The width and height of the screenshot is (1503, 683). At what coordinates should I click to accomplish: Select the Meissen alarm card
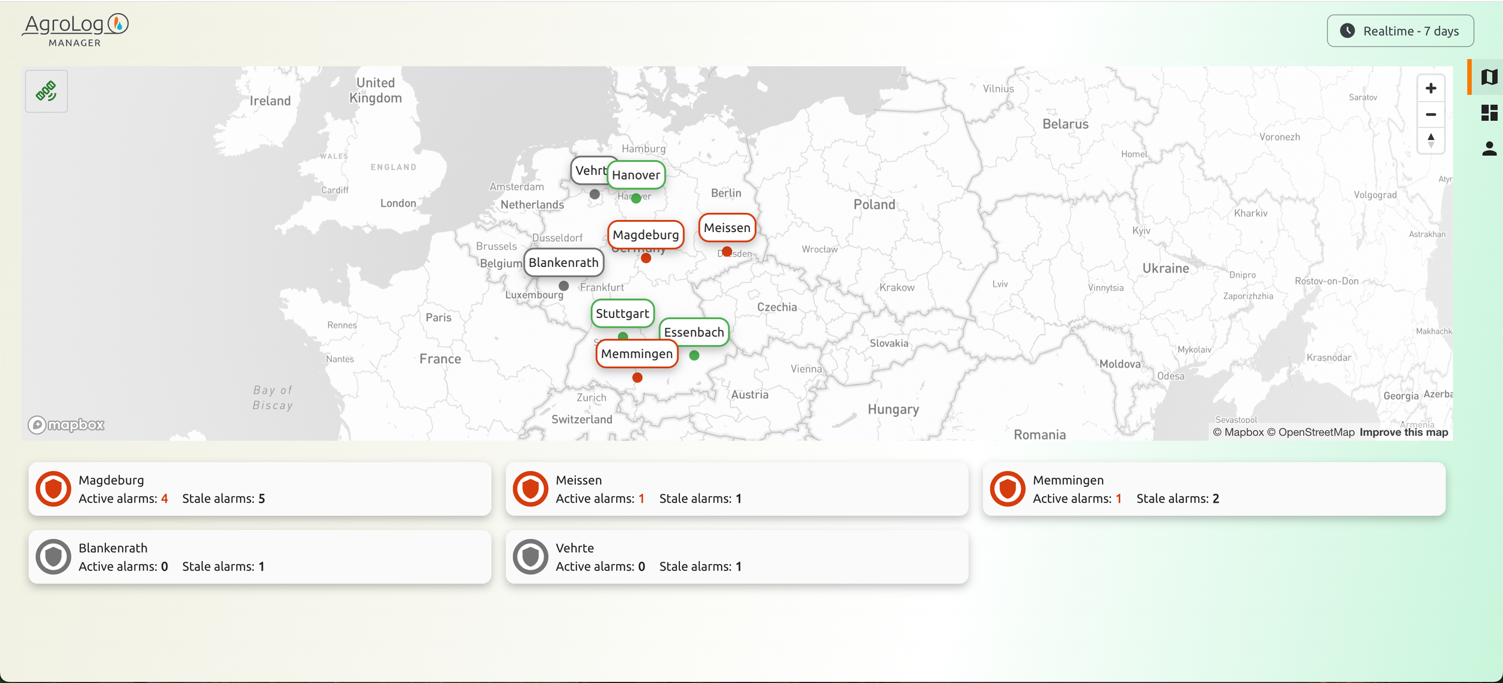pyautogui.click(x=736, y=489)
